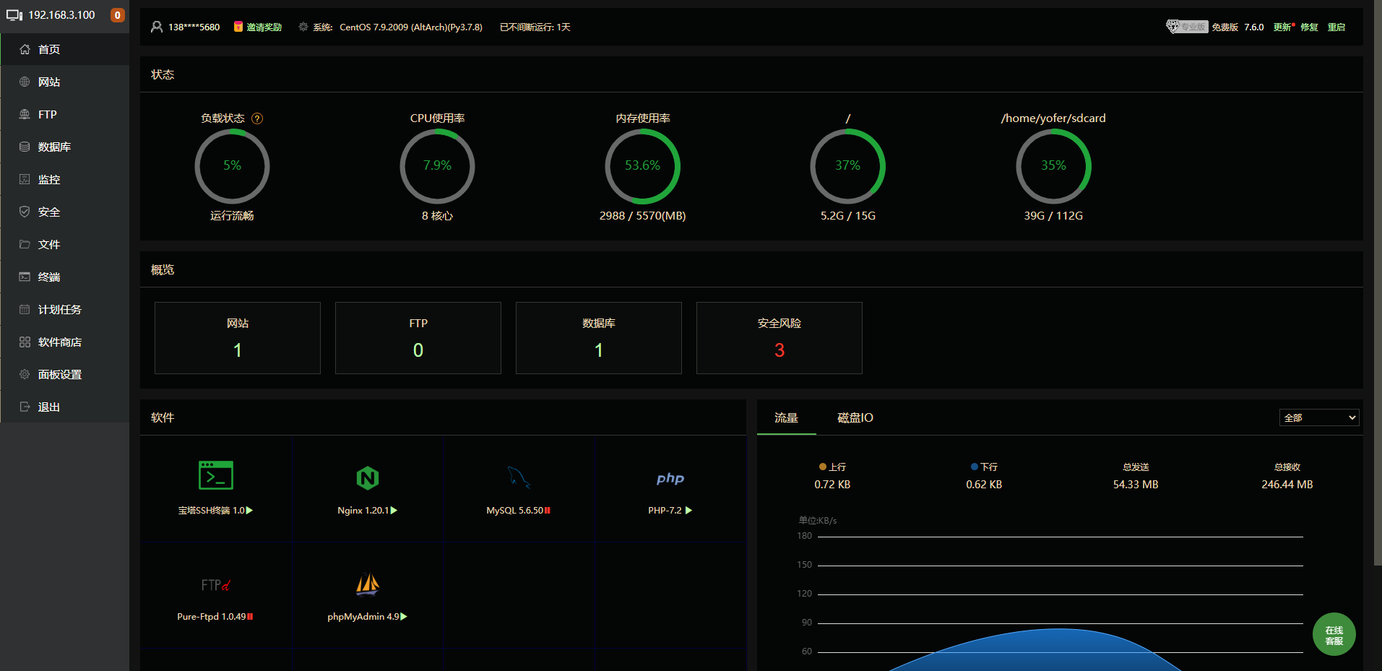Open the 数据库 overview card showing 1

[599, 338]
